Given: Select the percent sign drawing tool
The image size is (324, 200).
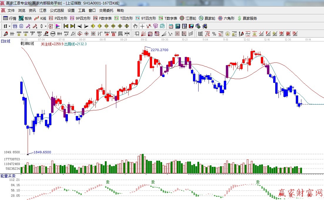Looking at the screenshot, I should click(214, 34).
